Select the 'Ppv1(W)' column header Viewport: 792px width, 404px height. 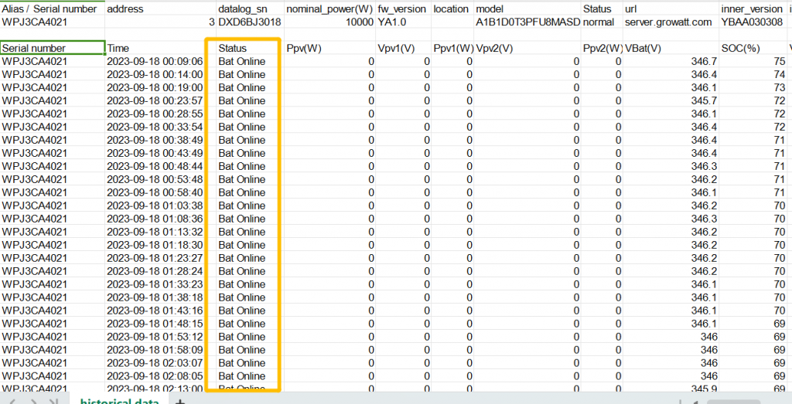click(x=452, y=49)
